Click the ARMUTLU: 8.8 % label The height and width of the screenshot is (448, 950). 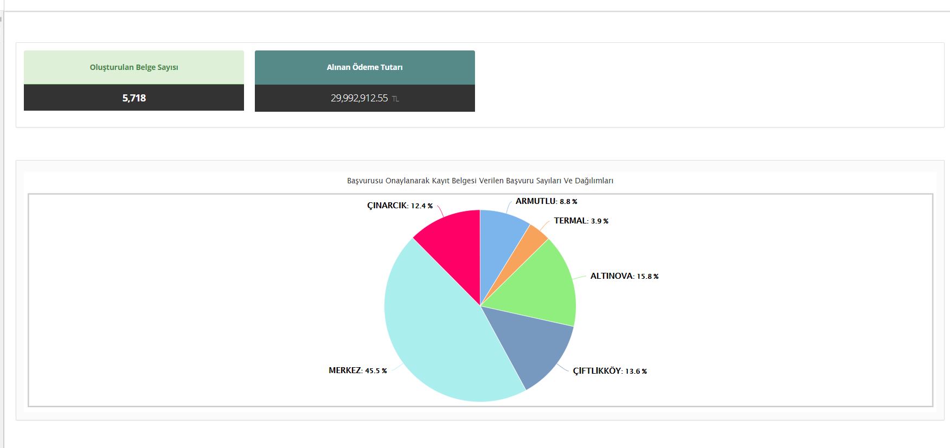point(546,201)
